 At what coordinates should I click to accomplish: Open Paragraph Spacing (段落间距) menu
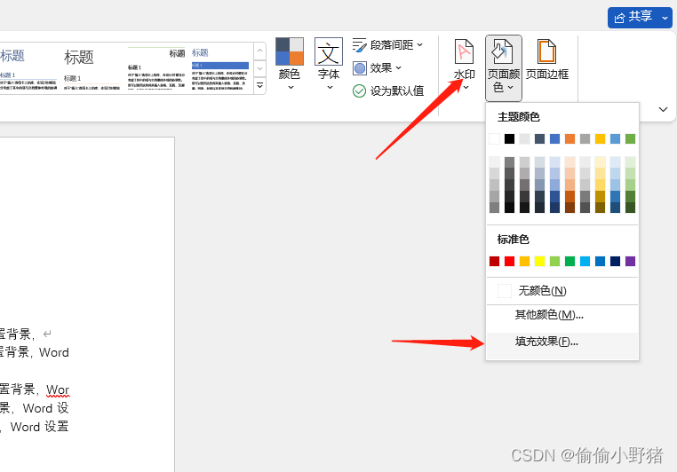pyautogui.click(x=387, y=45)
